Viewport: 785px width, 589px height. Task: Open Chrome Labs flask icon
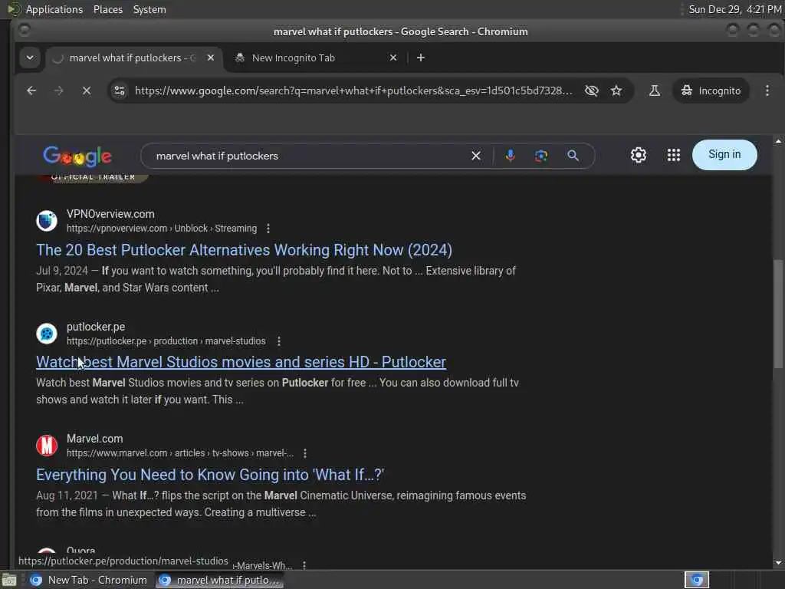pyautogui.click(x=655, y=90)
